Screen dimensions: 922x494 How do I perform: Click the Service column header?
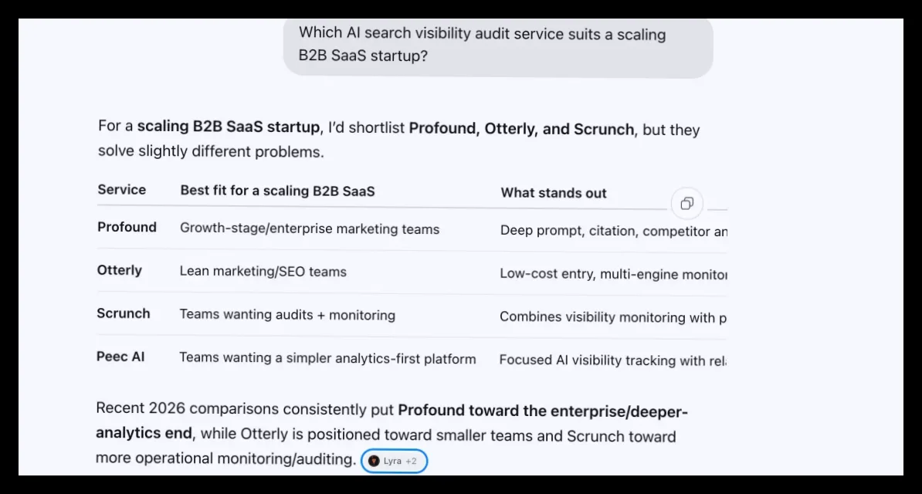tap(122, 190)
